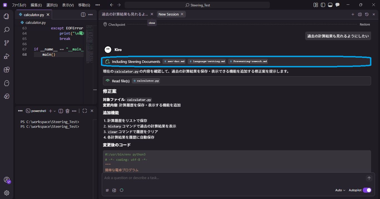This screenshot has width=380, height=199.
Task: Open the overflow menu beside 移動 menu
Action: click(98, 5)
